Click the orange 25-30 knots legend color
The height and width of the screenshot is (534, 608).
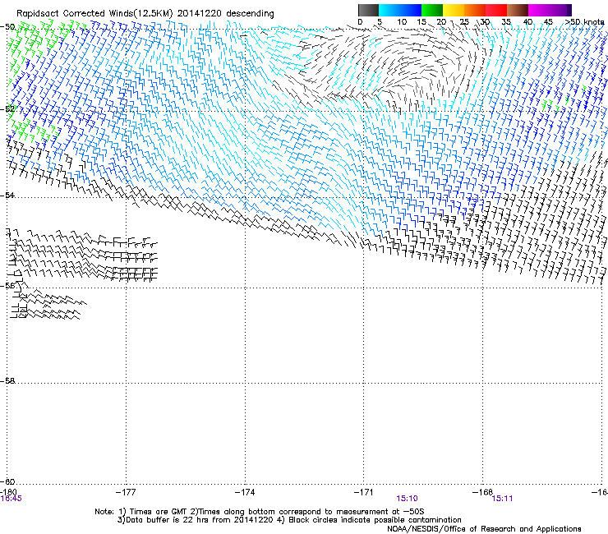(475, 10)
